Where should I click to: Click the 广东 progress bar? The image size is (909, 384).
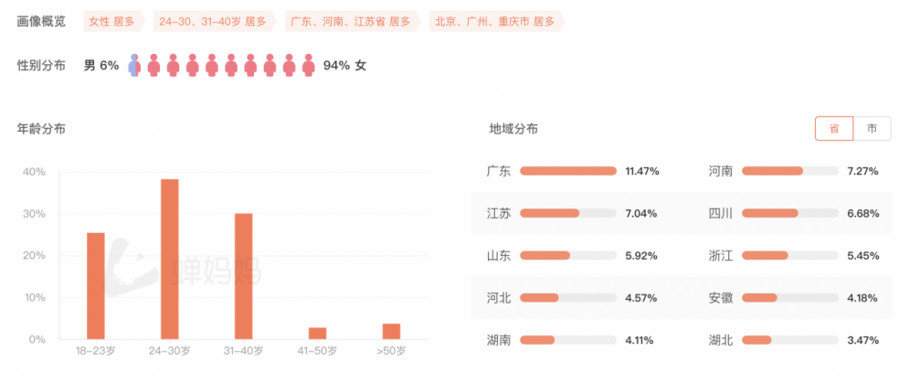coord(568,171)
